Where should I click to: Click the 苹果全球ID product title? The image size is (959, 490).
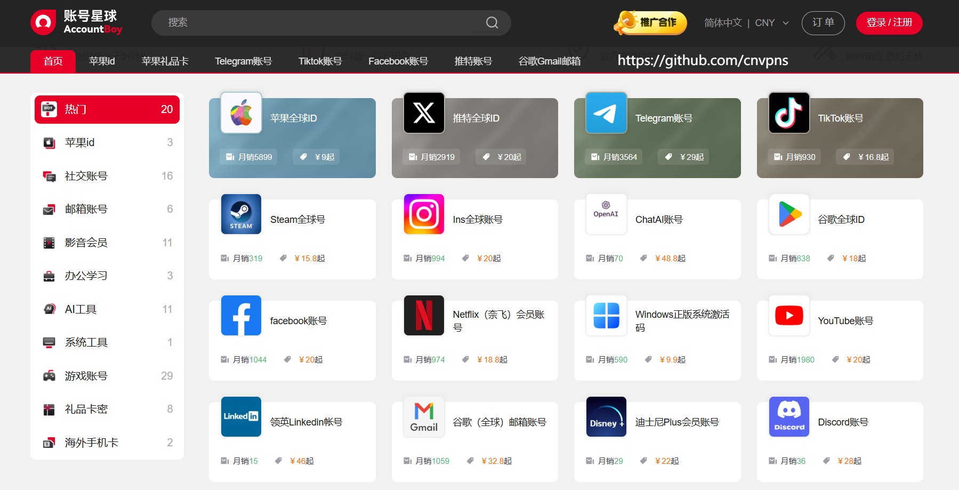click(294, 118)
